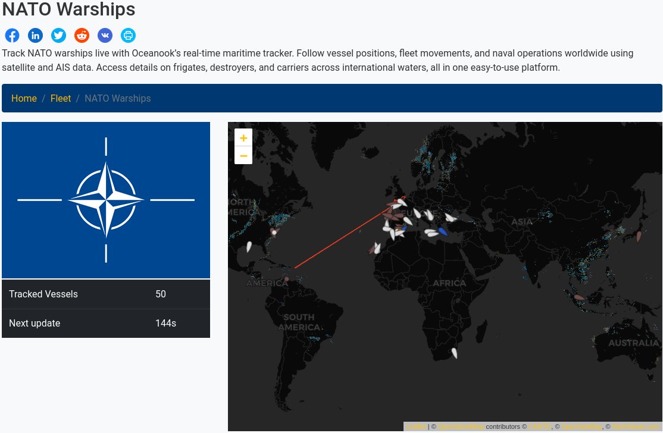Click the Next update label
The height and width of the screenshot is (433, 663).
coord(35,323)
